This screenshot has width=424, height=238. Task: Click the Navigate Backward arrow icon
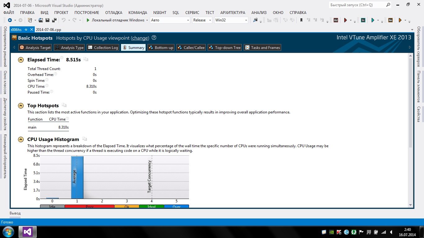10,20
